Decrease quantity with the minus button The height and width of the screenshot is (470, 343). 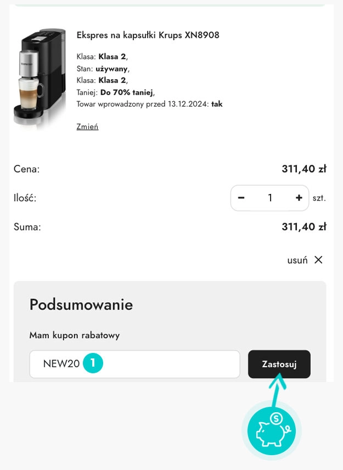point(241,198)
